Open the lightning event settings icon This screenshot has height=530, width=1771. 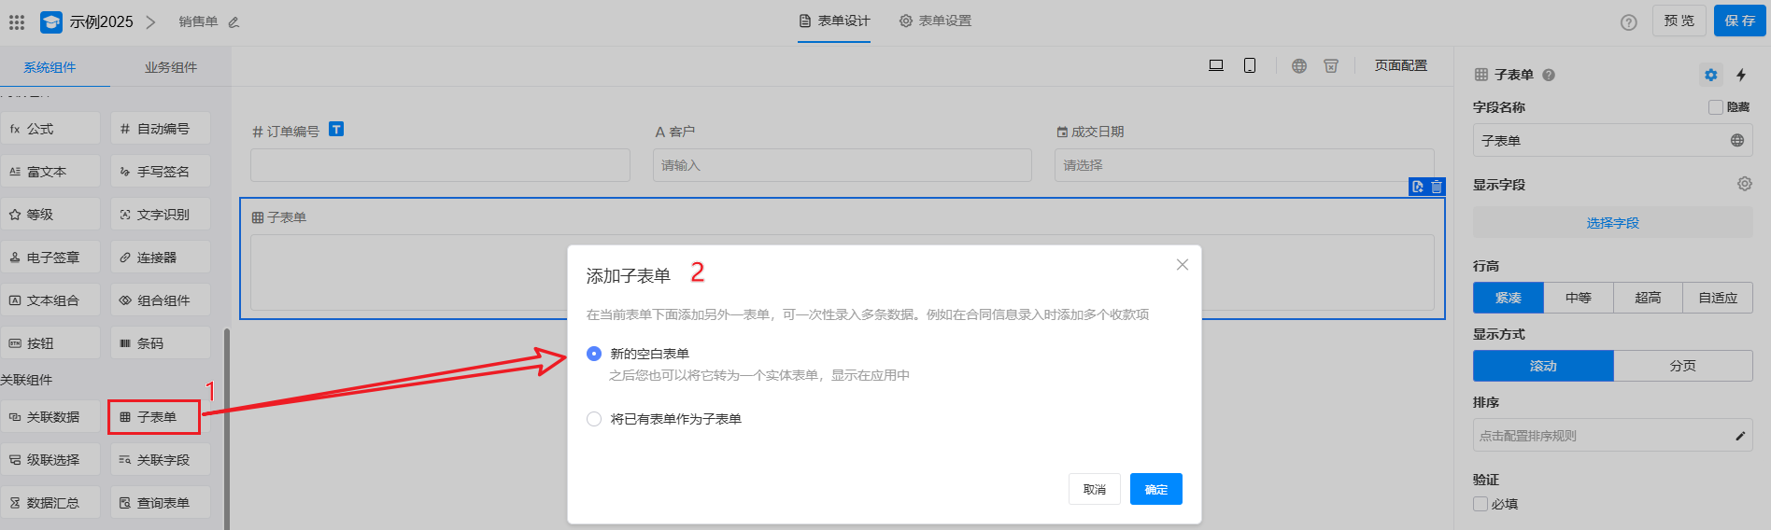tap(1741, 75)
